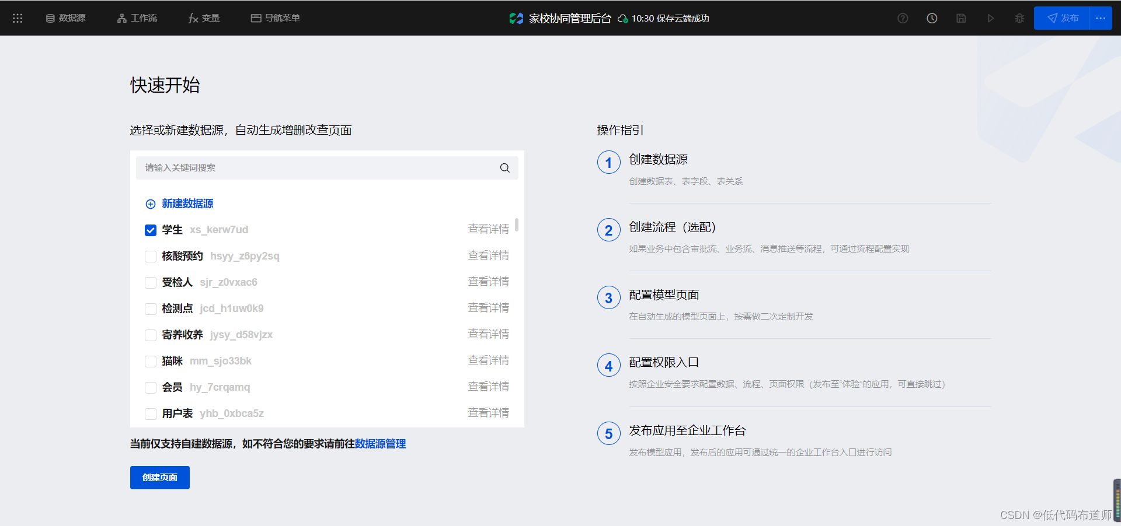Viewport: 1121px width, 526px height.
Task: Open the 工作流 top menu
Action: [x=137, y=18]
